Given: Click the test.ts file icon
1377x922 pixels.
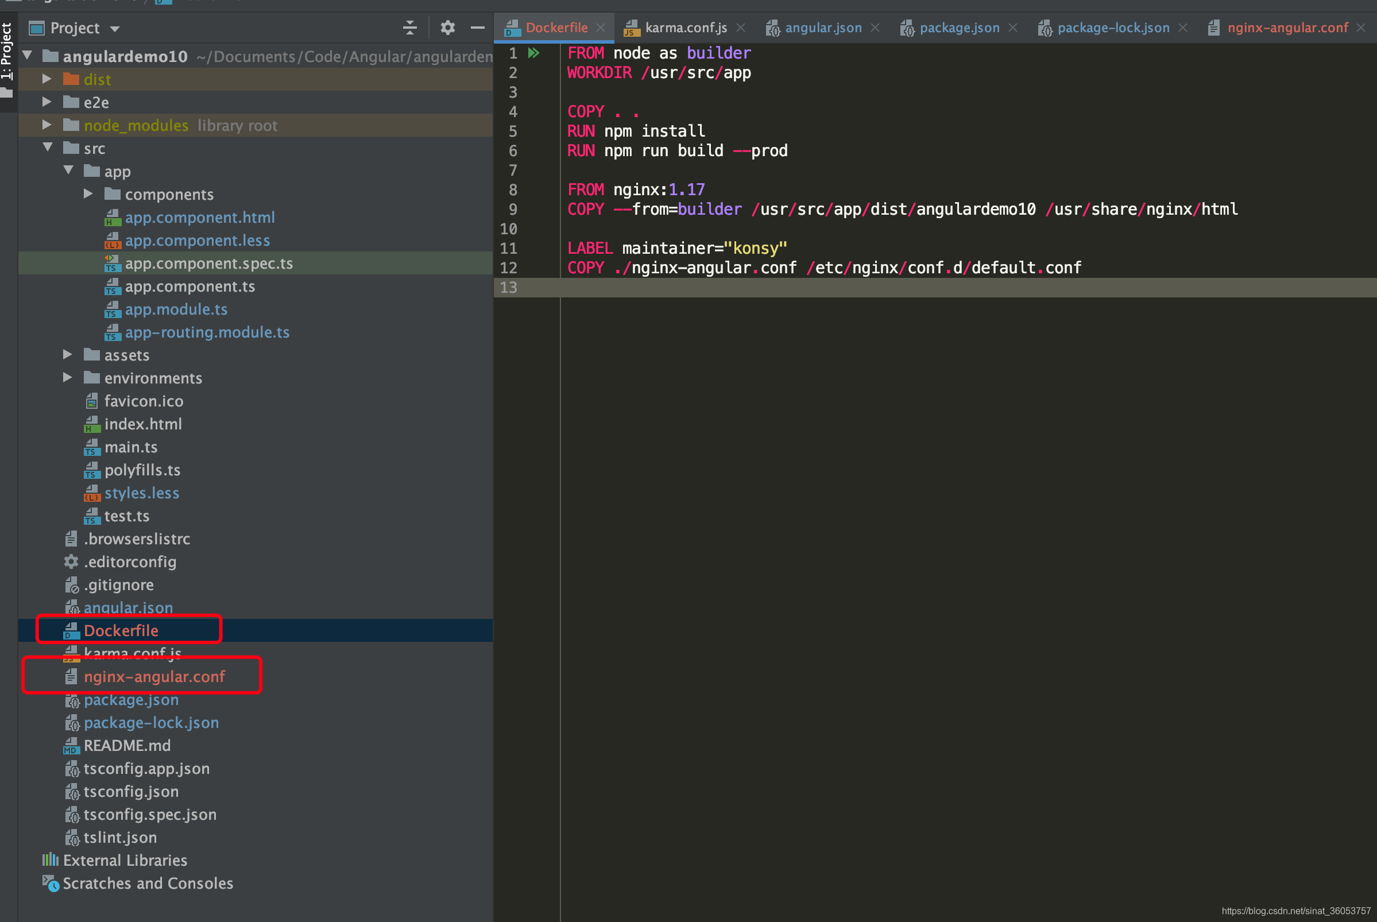Looking at the screenshot, I should 92,516.
